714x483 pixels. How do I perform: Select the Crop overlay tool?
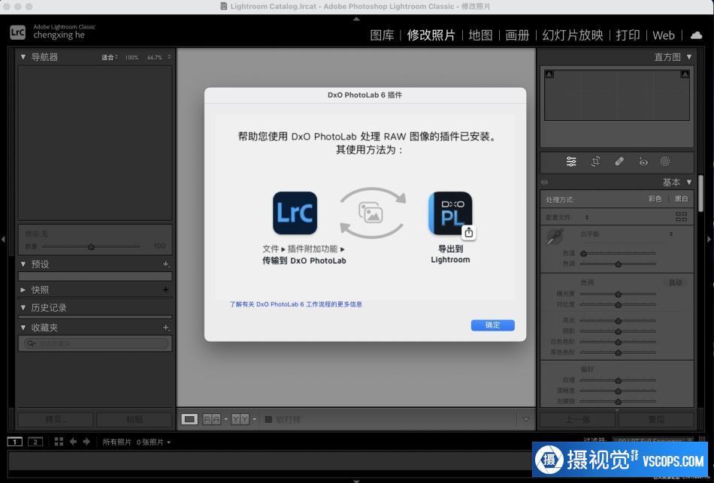pyautogui.click(x=595, y=162)
